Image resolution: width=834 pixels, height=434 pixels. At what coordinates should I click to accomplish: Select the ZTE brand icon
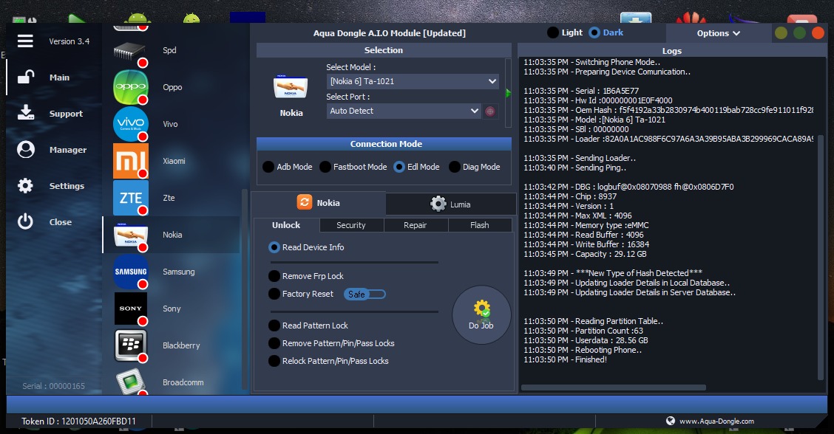(x=130, y=198)
